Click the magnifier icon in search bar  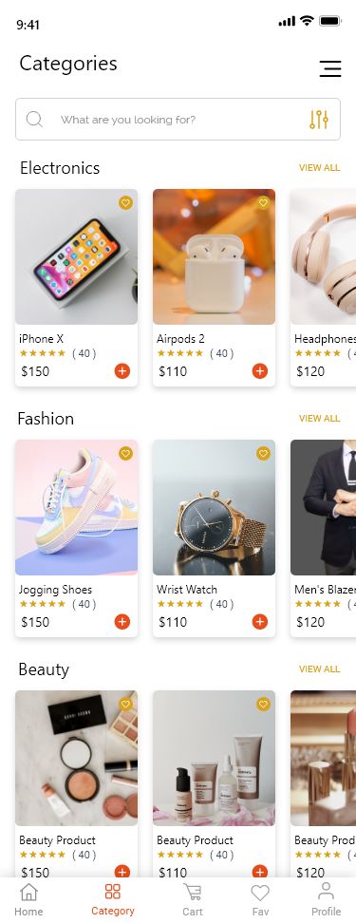click(x=34, y=120)
